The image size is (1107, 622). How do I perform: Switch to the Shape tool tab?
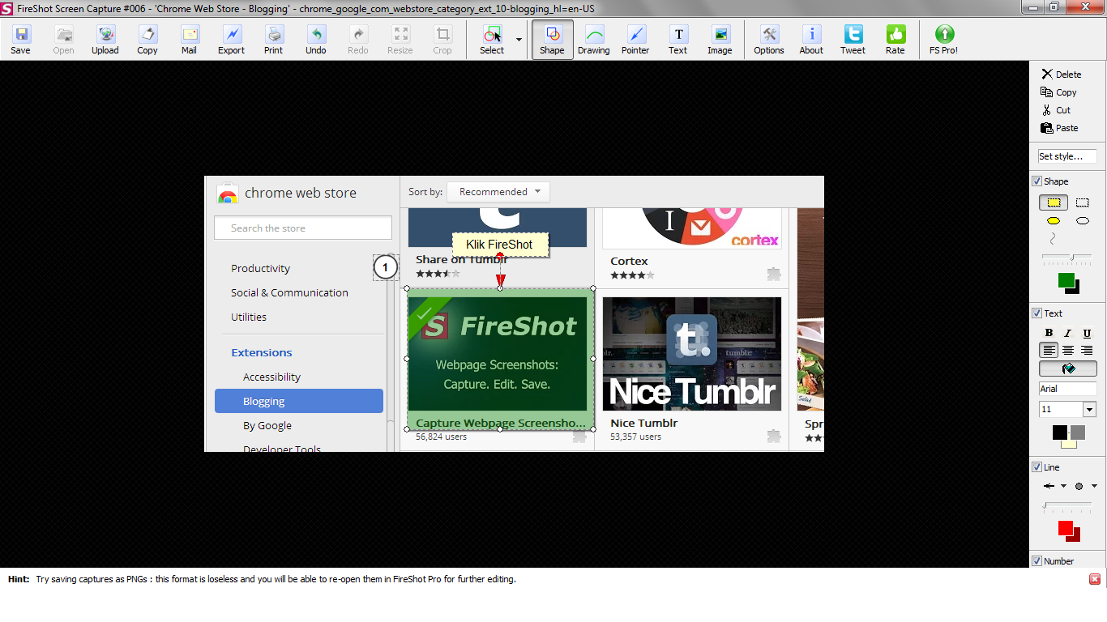[x=552, y=39]
